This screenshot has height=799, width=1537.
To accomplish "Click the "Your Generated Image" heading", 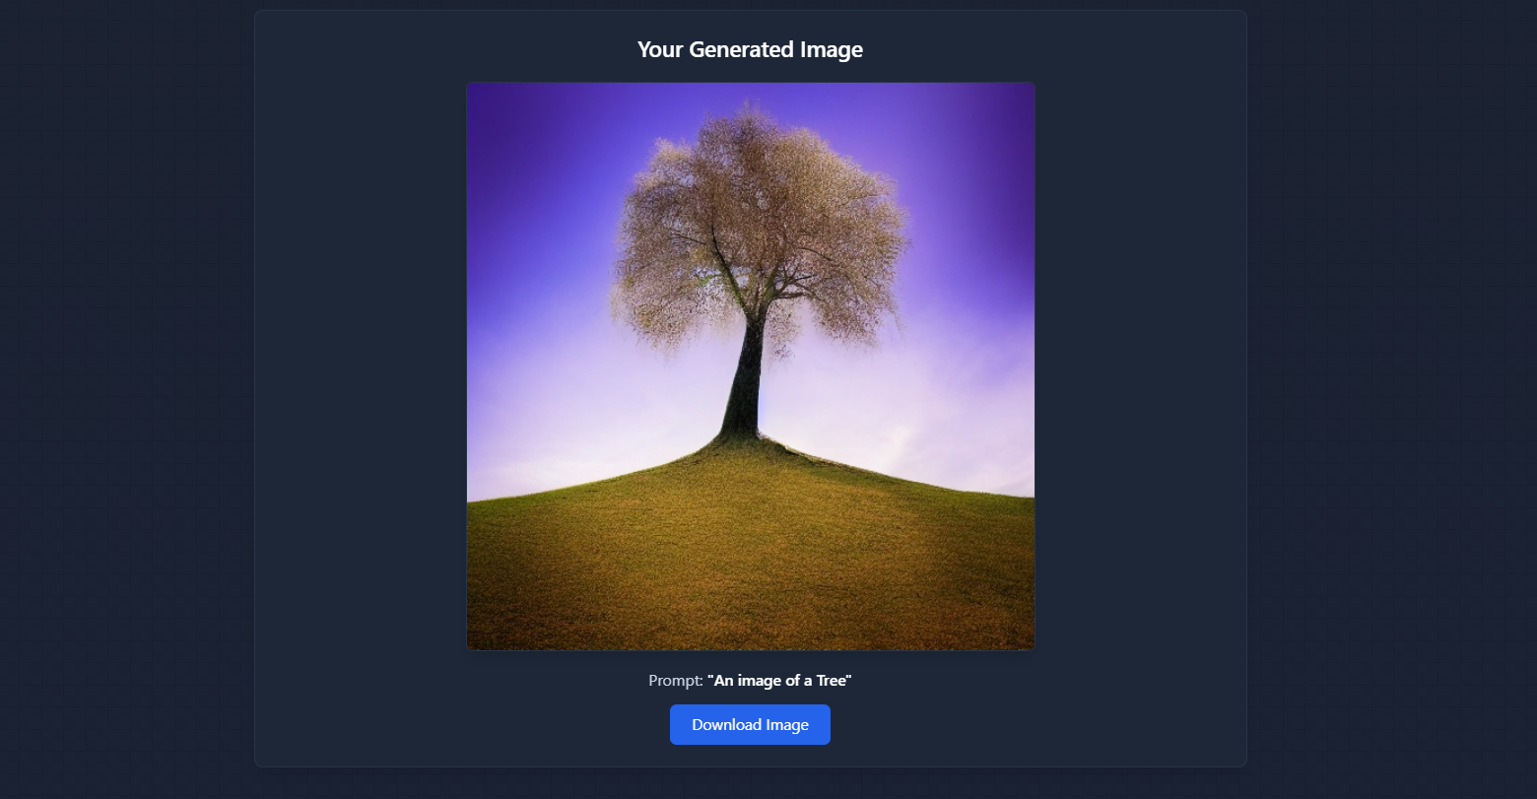I will (x=750, y=49).
